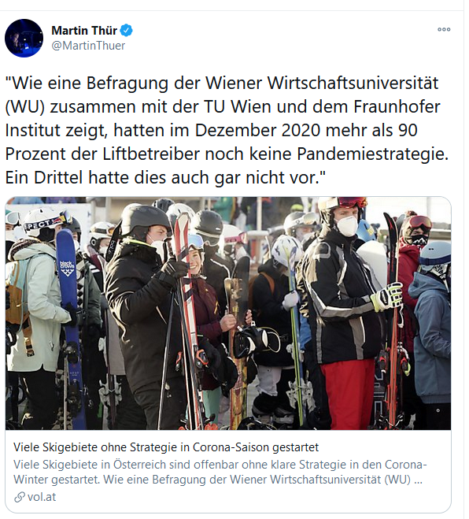The image size is (469, 519).
Task: Open the @MartinThuer handle link
Action: [x=88, y=46]
